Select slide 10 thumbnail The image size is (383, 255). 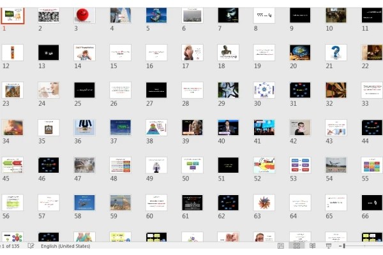(336, 15)
